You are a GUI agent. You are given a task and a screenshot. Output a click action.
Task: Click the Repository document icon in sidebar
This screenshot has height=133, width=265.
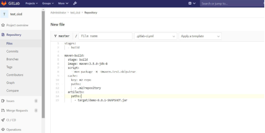pos(3,35)
